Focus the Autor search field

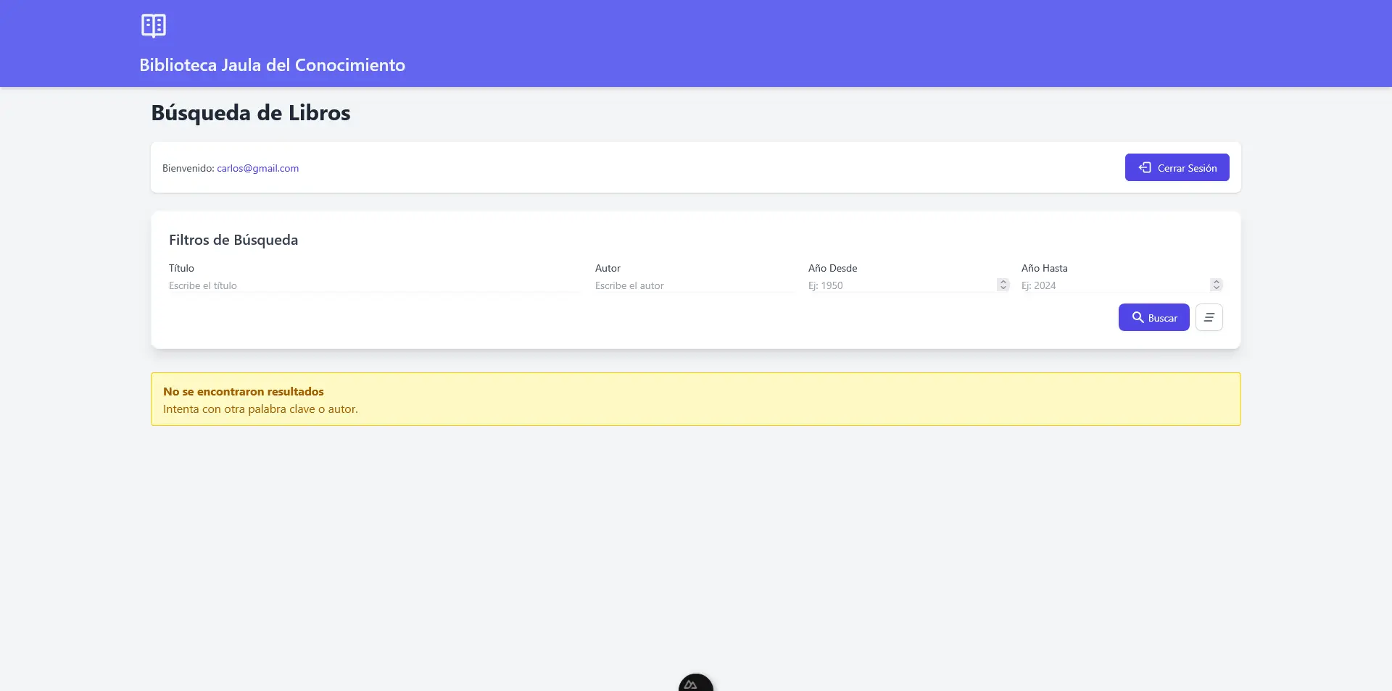[694, 285]
